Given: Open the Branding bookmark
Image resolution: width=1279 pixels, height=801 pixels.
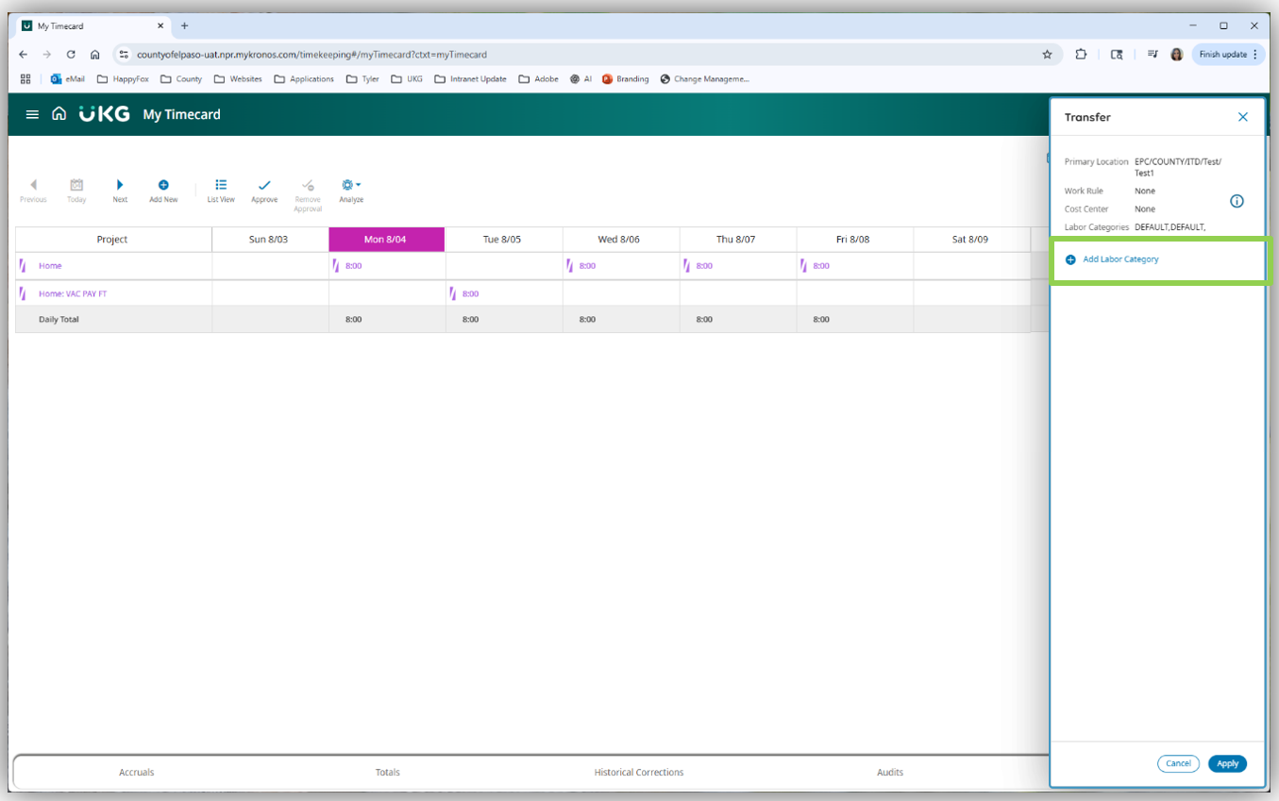Looking at the screenshot, I should [x=626, y=79].
